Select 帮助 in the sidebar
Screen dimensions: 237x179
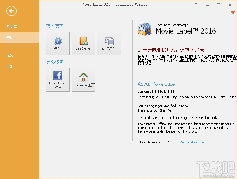pyautogui.click(x=12, y=38)
